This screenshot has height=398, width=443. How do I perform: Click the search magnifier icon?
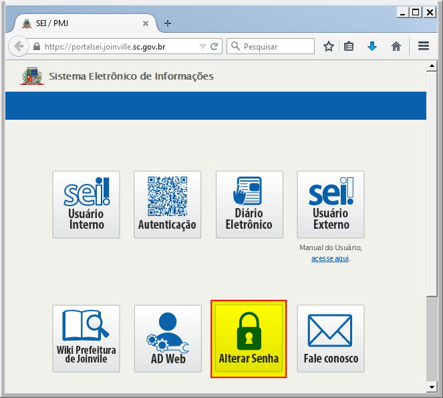(x=235, y=46)
